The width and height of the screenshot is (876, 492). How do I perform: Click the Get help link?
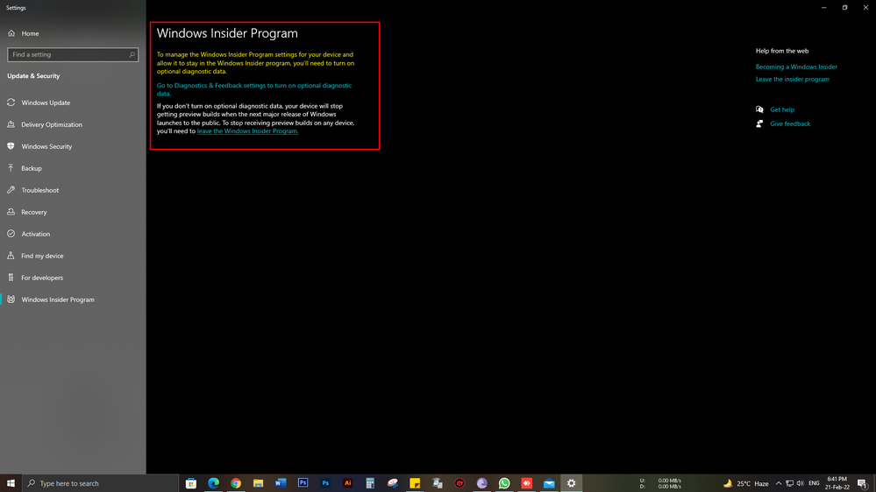pyautogui.click(x=781, y=110)
